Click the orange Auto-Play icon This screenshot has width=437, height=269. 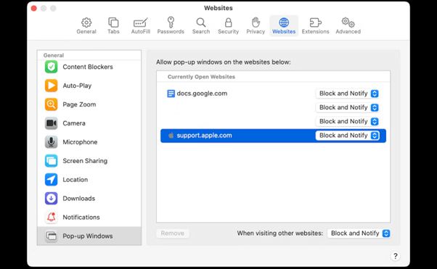tap(51, 86)
